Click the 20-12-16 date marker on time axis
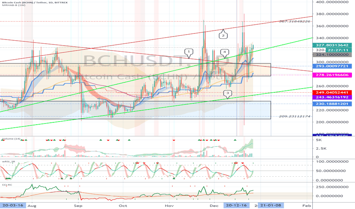Image resolution: width=355 pixels, height=209 pixels. pos(237,205)
